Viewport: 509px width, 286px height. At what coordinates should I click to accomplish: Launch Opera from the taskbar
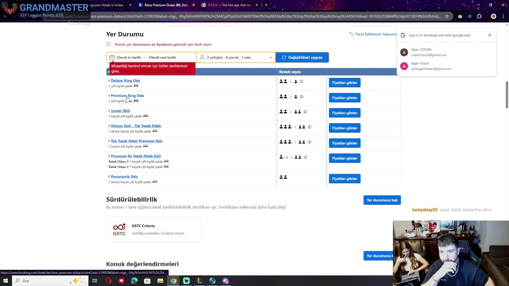point(108,281)
